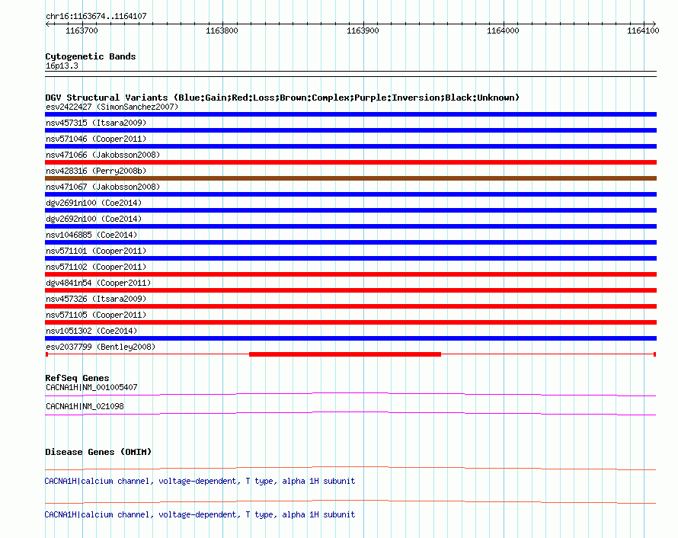Open the CACNA1H|NM_001005407 RefSeq gene
The image size is (678, 538).
91,388
